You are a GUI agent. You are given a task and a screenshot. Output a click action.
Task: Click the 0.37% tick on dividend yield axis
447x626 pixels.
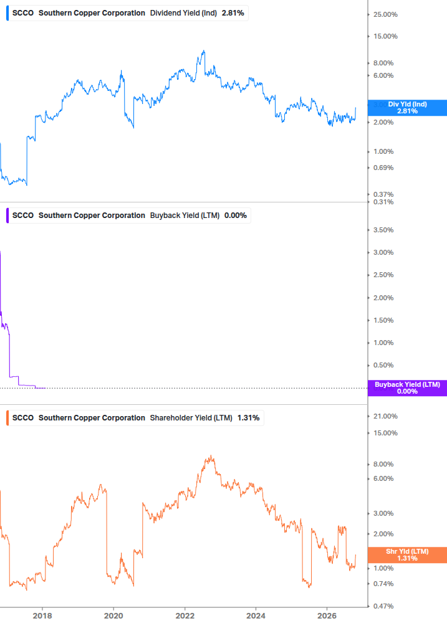click(383, 194)
